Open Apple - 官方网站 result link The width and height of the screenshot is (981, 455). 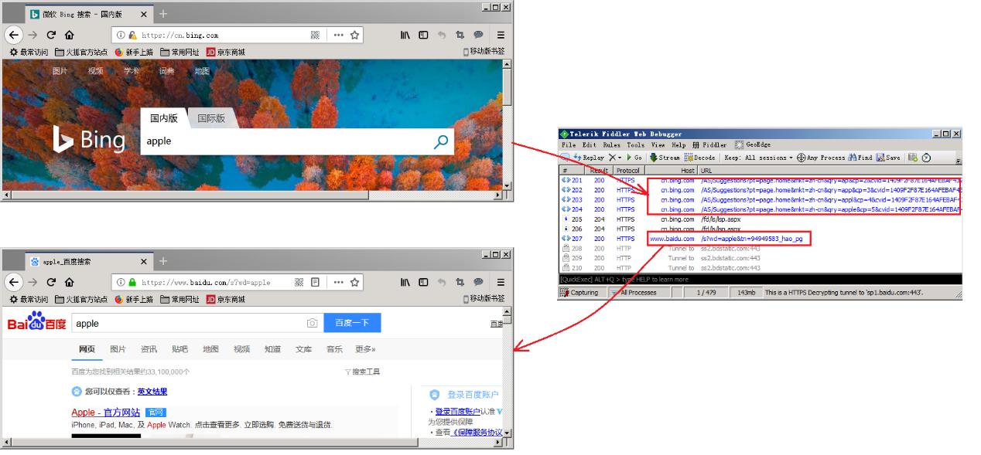(106, 413)
